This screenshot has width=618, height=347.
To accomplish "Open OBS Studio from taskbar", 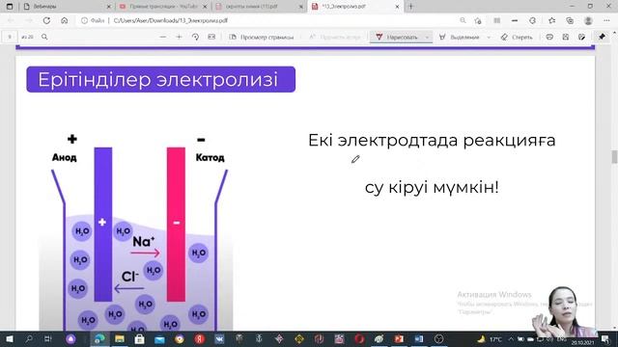I will [438, 338].
